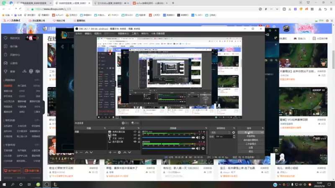
Task: Click OBS Exit button in controls
Action: tap(251, 152)
